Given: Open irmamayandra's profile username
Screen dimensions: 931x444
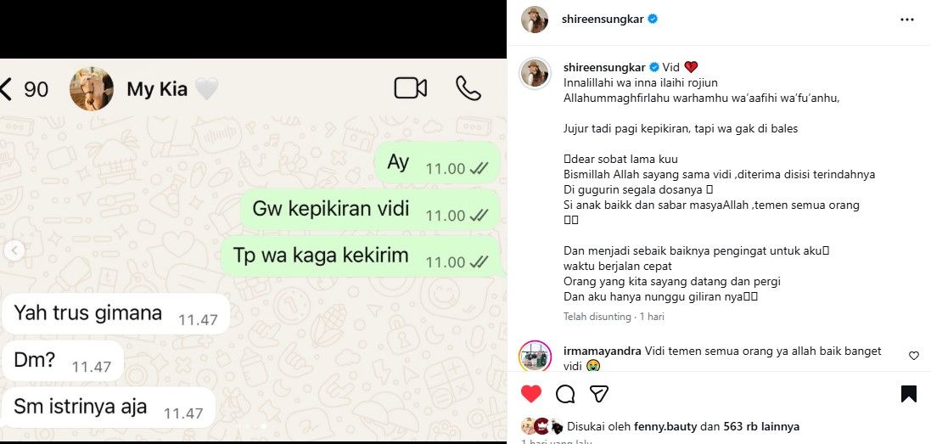Looking at the screenshot, I should coord(602,351).
